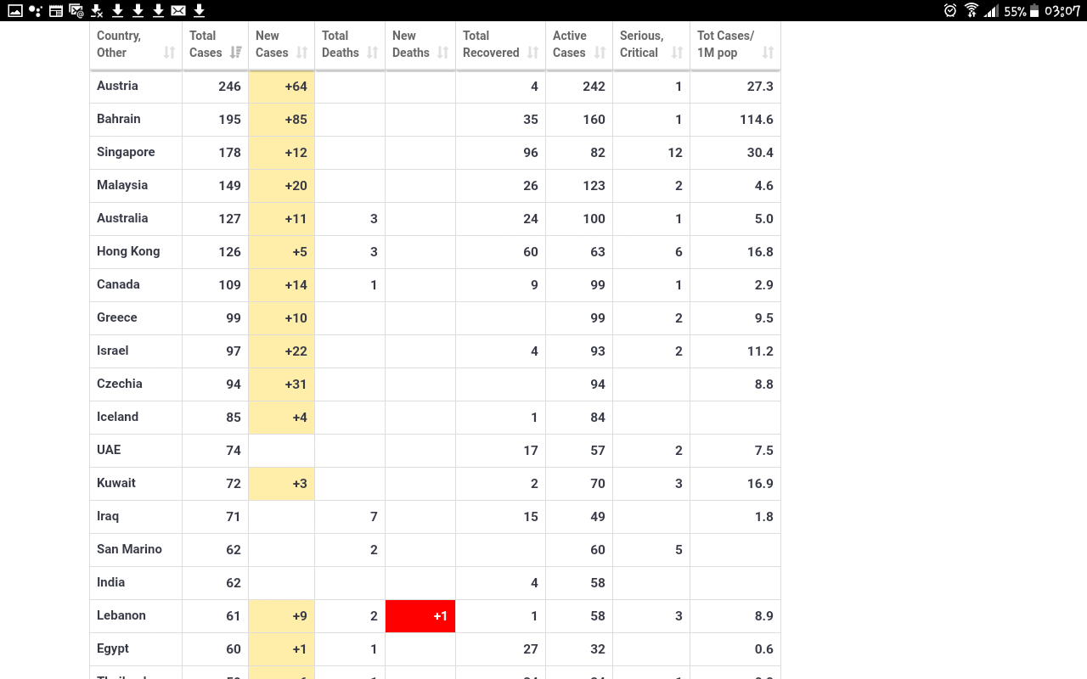Tap the alarm clock icon in status bar

pyautogui.click(x=950, y=10)
